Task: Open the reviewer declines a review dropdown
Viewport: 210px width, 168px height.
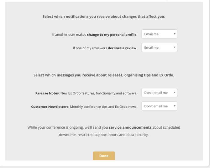Action: (x=159, y=47)
